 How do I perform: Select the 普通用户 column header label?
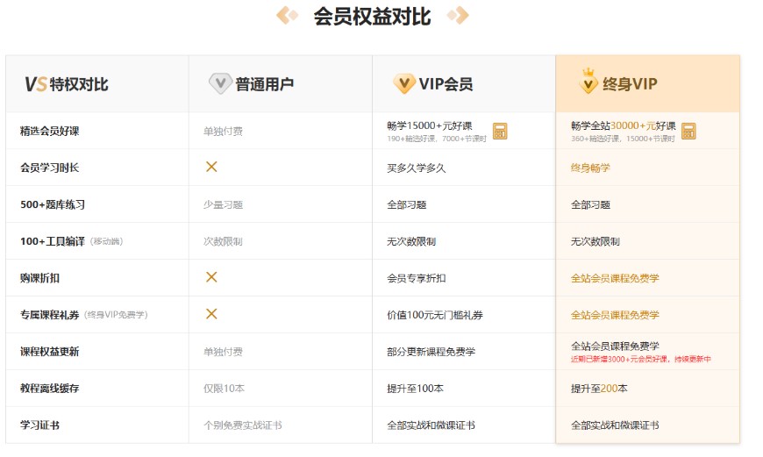[264, 85]
